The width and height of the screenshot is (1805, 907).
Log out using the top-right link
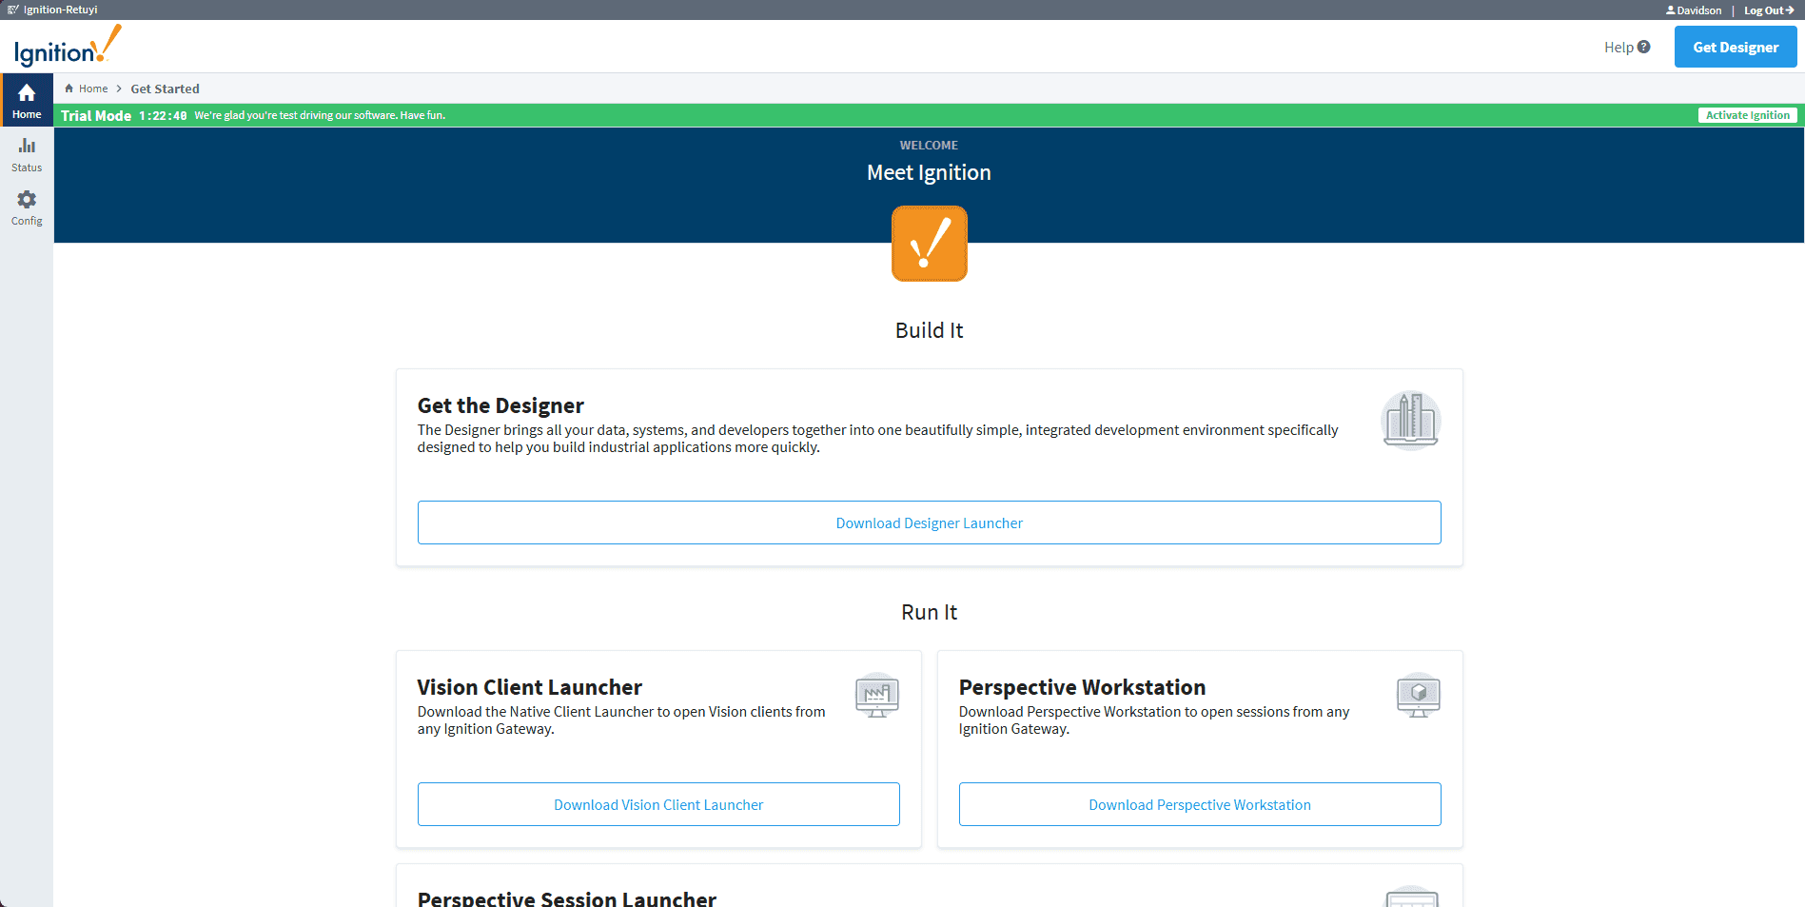point(1768,10)
